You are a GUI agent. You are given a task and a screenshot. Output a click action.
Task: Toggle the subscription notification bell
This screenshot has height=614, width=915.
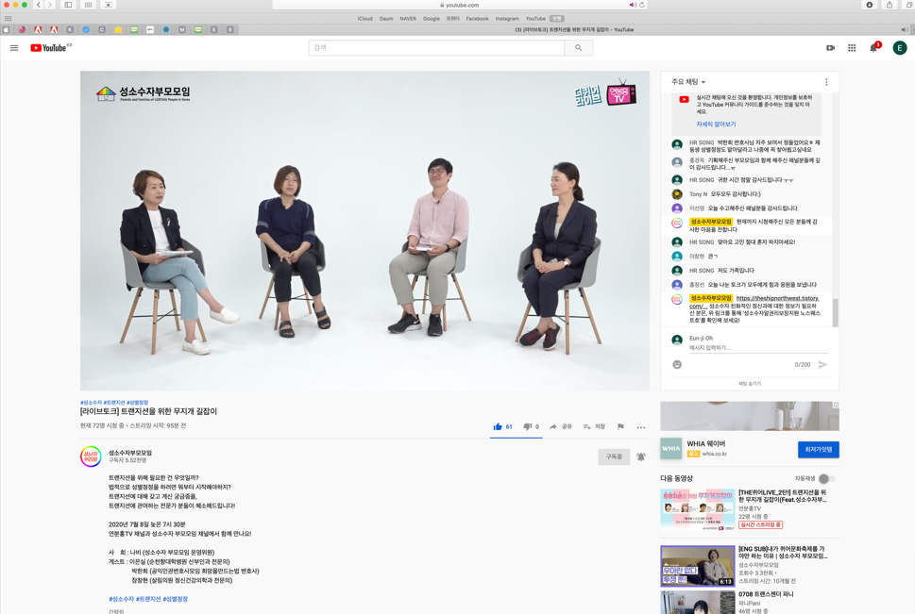click(641, 456)
